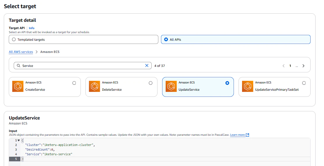Choose the DeleteService radio button

[x=151, y=83]
